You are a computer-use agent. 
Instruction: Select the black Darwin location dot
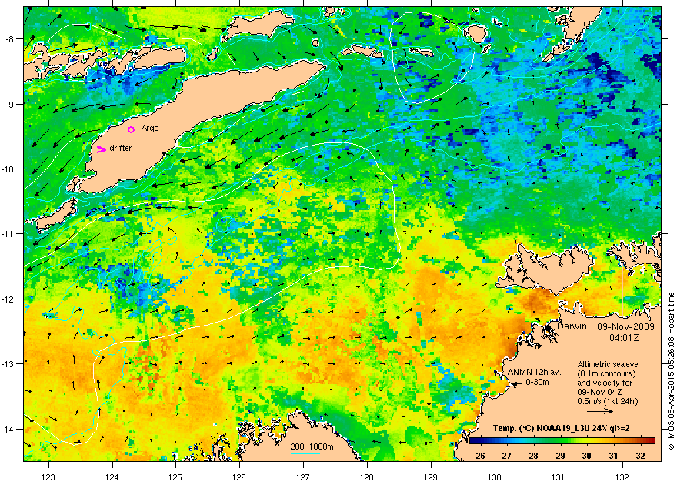click(x=549, y=328)
